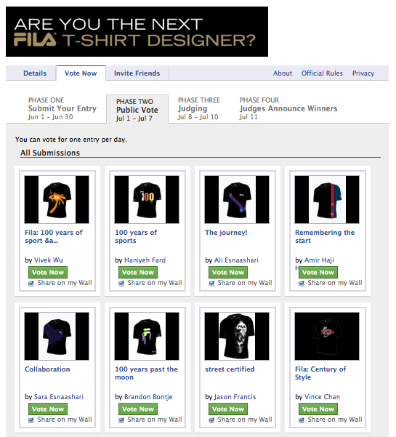Viewport: 396px width, 437px height.
Task: Open the orange splash t-shirt thumbnail by Vivek Wu
Action: (x=57, y=199)
